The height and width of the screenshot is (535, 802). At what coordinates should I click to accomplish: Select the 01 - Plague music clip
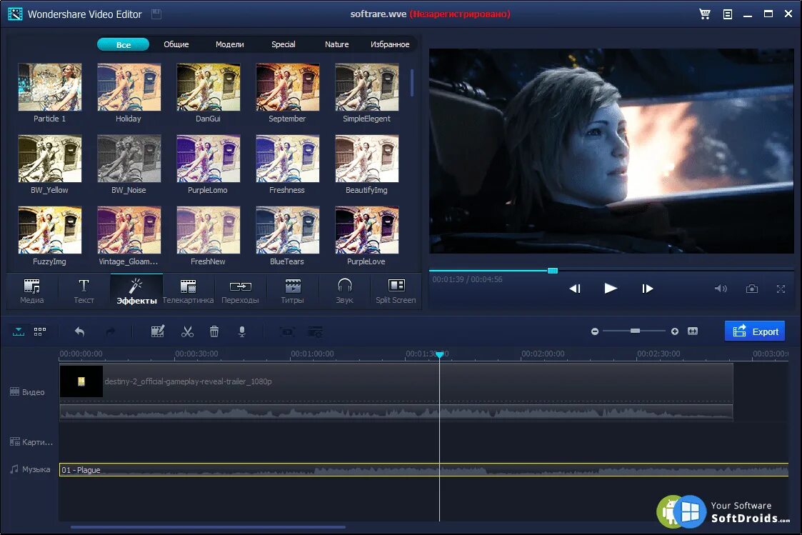tap(424, 469)
